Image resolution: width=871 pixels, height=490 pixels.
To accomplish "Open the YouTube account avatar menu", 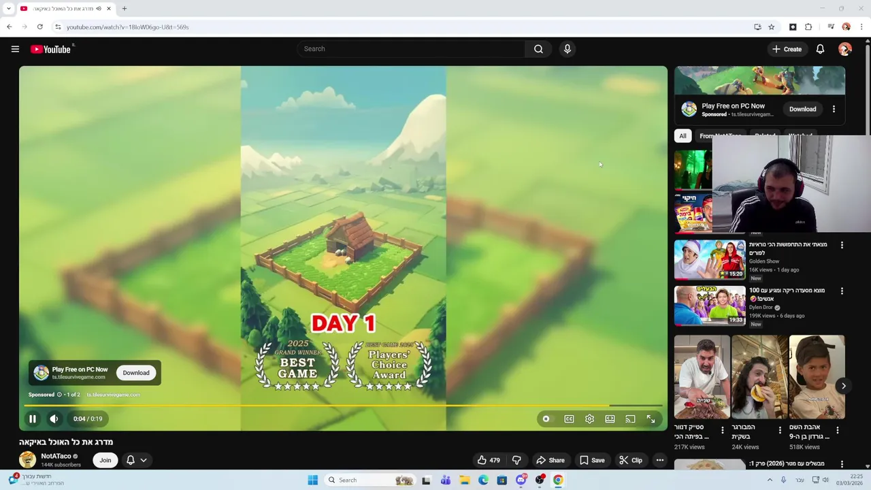I will [x=845, y=49].
